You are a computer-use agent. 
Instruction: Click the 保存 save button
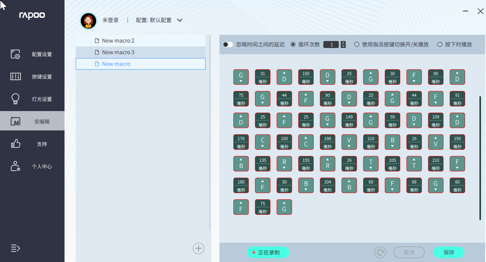coord(449,253)
